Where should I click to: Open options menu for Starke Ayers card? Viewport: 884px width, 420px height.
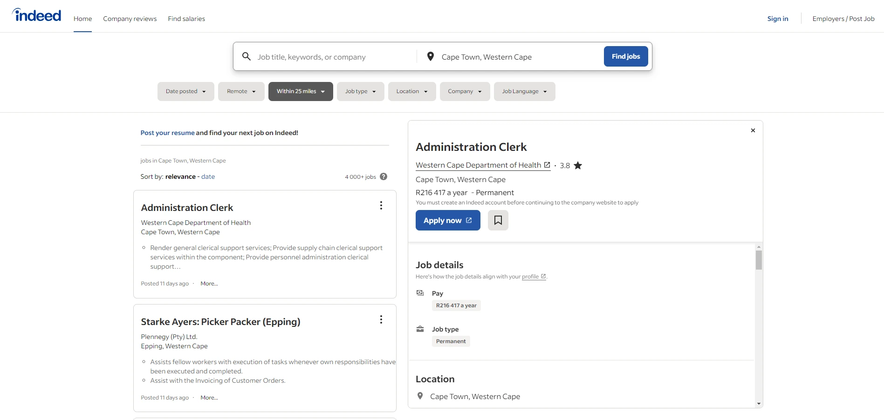[381, 319]
